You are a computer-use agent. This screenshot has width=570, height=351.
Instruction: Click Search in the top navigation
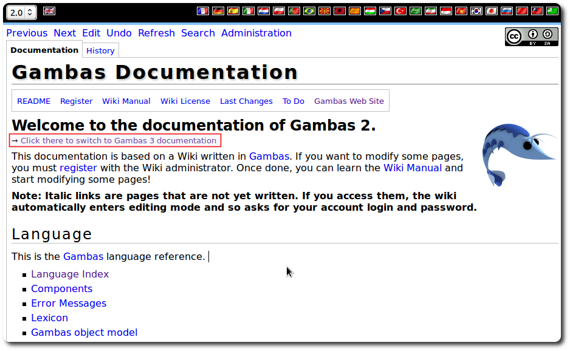click(197, 33)
